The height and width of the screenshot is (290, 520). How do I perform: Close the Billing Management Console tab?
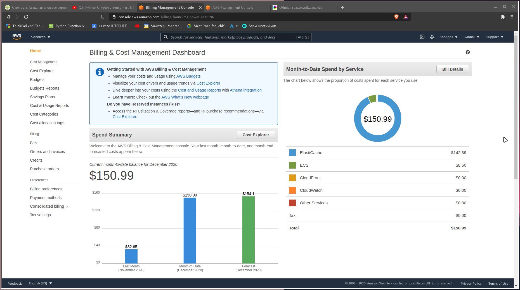tap(200, 8)
